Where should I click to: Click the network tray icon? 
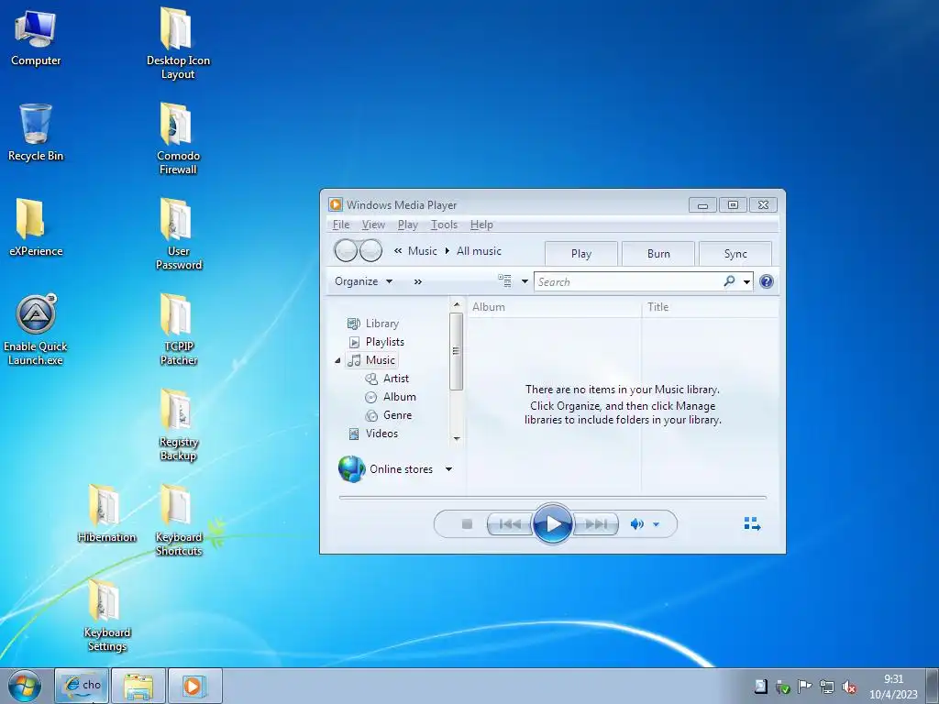coord(827,687)
